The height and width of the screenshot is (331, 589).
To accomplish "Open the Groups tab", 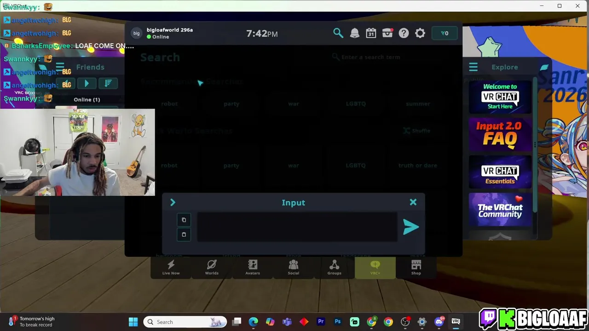I will point(334,268).
